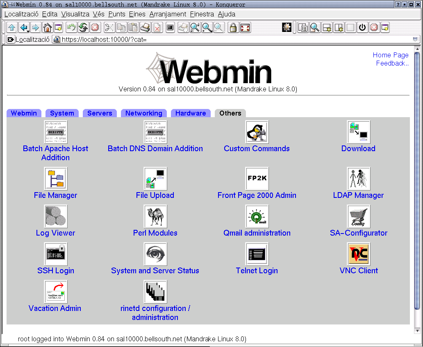Image resolution: width=423 pixels, height=347 pixels.
Task: Click the vertical scrollbar thumb
Action: (x=417, y=181)
